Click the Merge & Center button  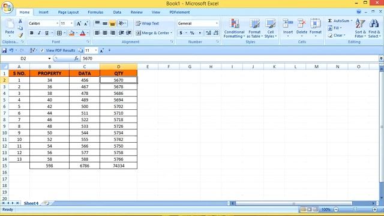(152, 33)
